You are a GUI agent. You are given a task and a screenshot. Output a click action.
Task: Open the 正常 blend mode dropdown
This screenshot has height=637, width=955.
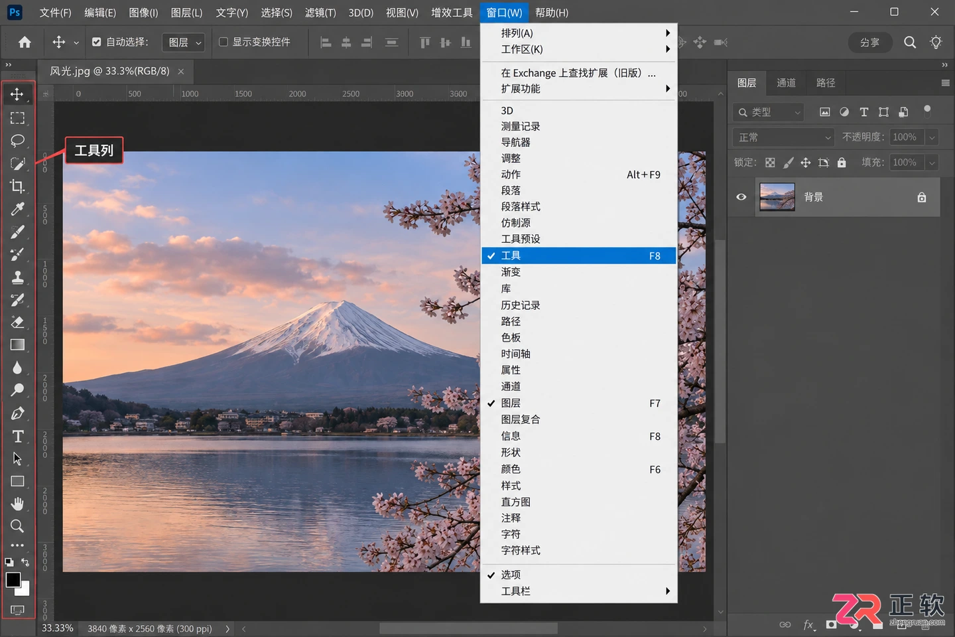pyautogui.click(x=783, y=137)
